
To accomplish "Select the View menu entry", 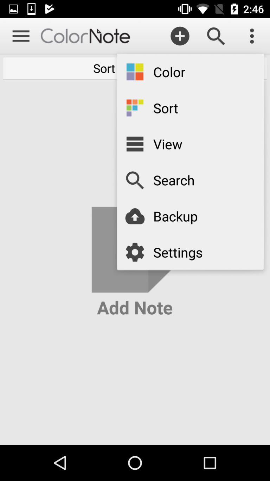I will (x=168, y=144).
